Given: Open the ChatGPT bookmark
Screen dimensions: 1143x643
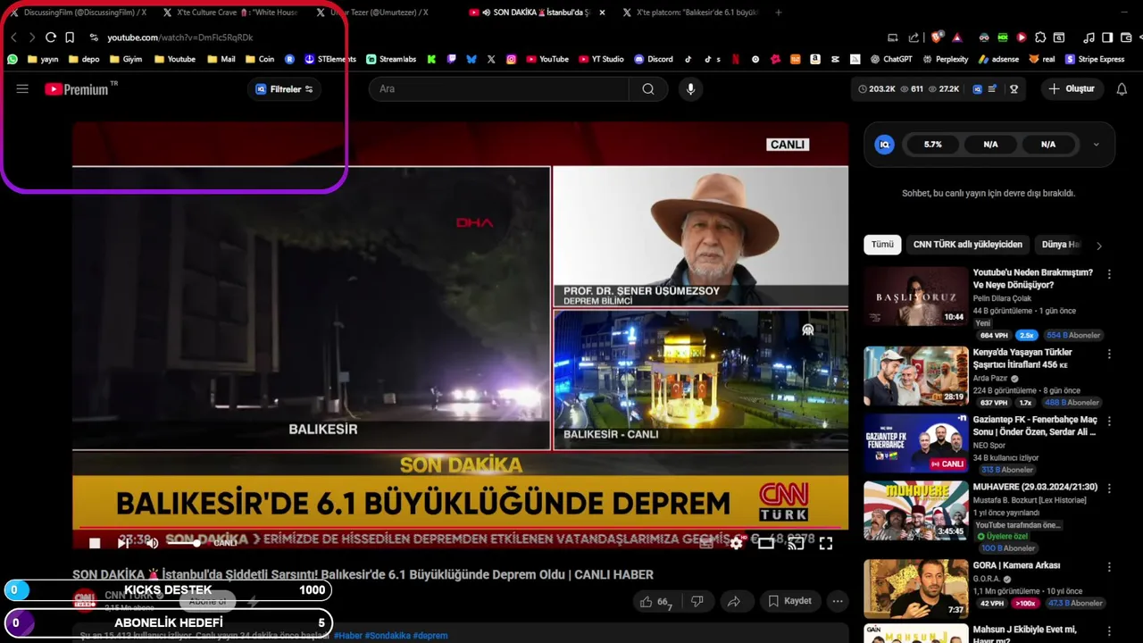Looking at the screenshot, I should pyautogui.click(x=891, y=59).
